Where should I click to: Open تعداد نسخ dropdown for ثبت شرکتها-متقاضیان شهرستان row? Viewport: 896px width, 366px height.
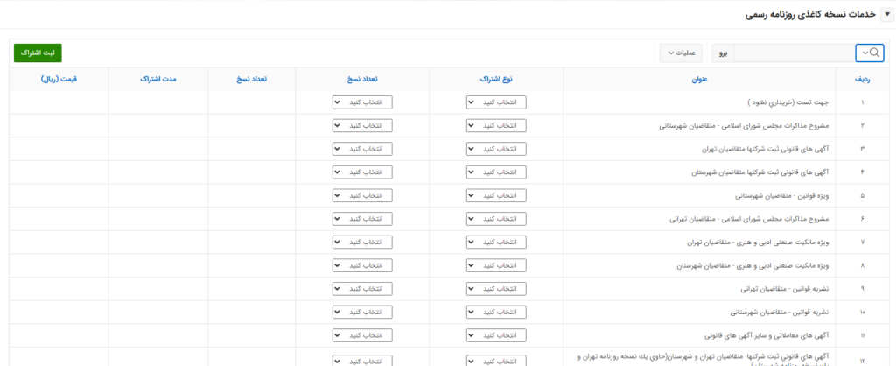coord(362,172)
